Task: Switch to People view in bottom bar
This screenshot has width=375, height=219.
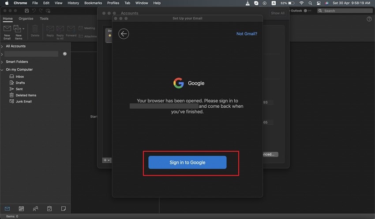Action: [35, 209]
